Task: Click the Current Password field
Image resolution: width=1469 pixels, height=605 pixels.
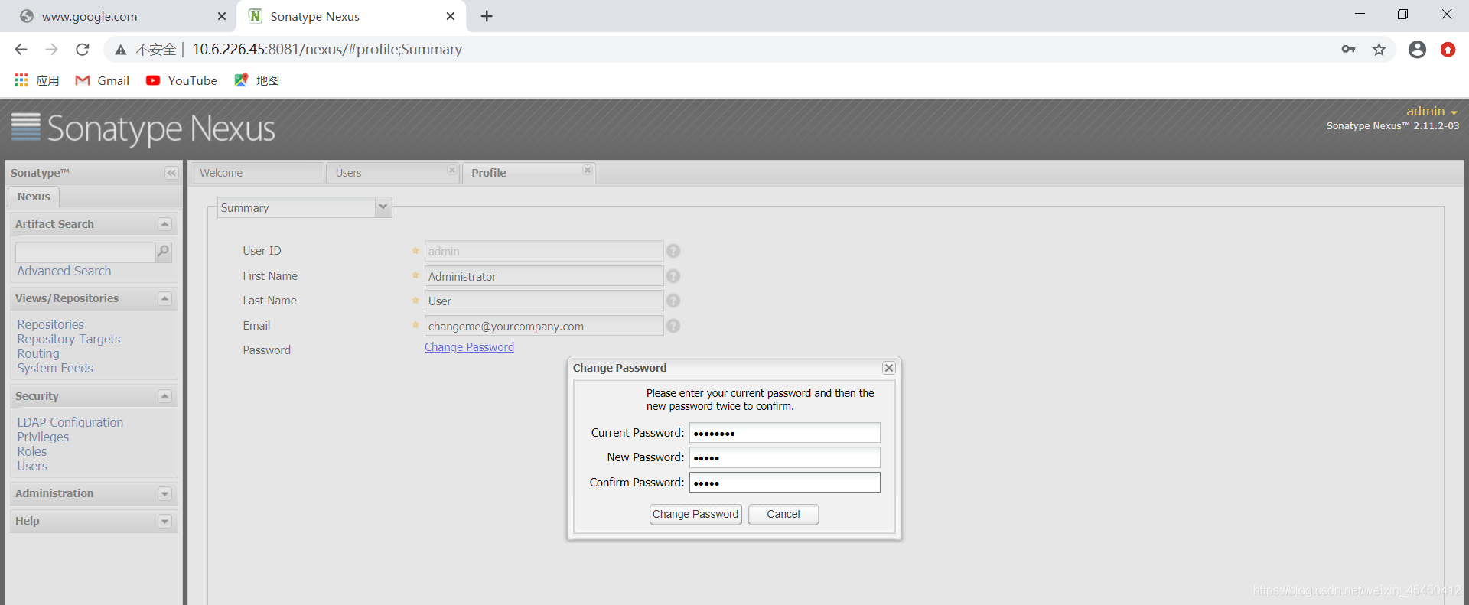Action: click(784, 433)
